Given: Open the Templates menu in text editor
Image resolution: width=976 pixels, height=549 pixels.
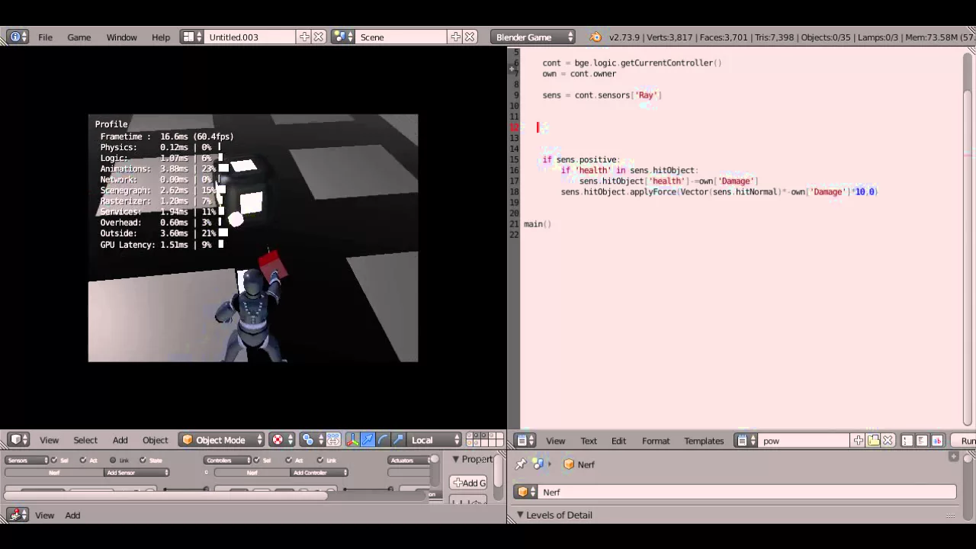Looking at the screenshot, I should click(704, 441).
